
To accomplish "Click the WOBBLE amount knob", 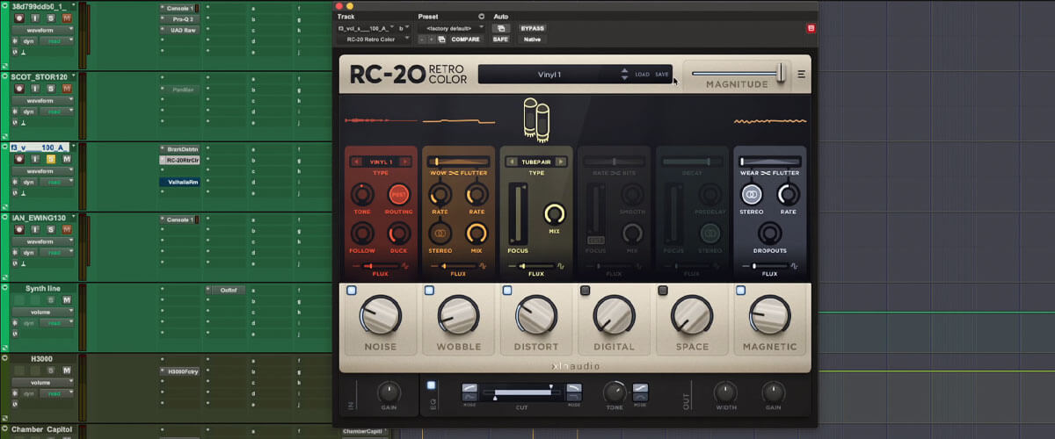I will pos(458,315).
